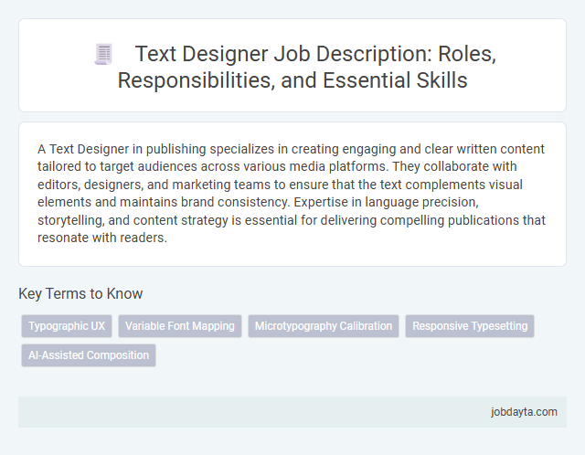585x455 pixels.
Task: Select the Typographic UX tag
Action: [x=67, y=326]
